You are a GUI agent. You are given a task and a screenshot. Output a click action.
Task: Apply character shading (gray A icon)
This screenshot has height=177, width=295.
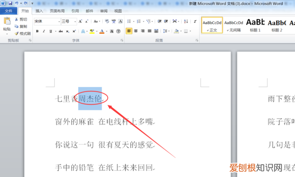click(x=112, y=31)
